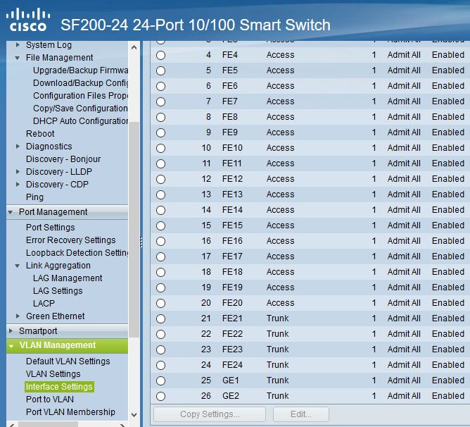Open Configuration Files Properties
Screen dimensions: 470x427
[x=80, y=96]
